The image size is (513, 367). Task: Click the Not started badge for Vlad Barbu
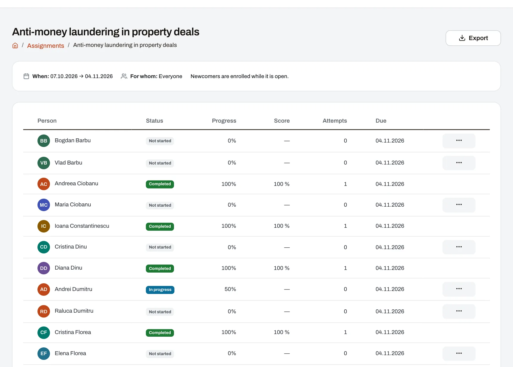[160, 163]
